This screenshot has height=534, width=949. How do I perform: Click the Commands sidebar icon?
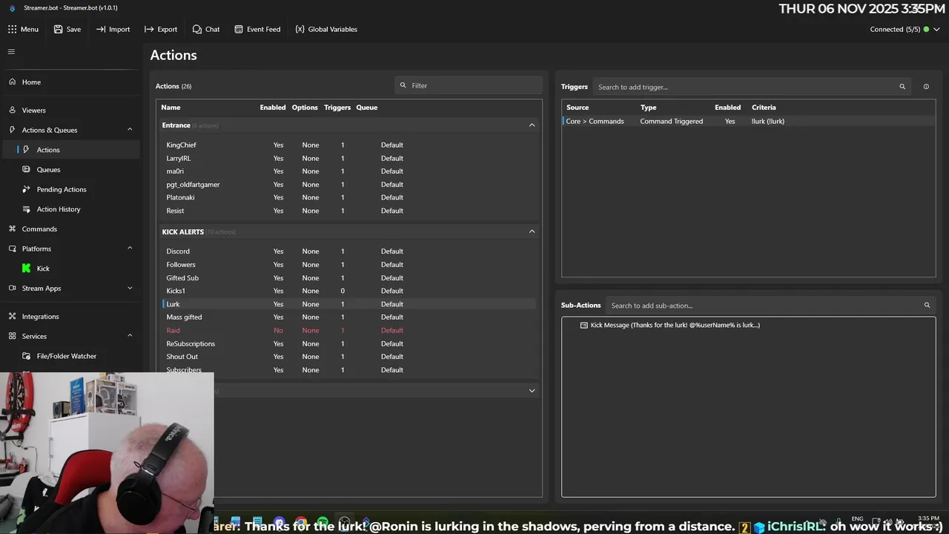[12, 228]
